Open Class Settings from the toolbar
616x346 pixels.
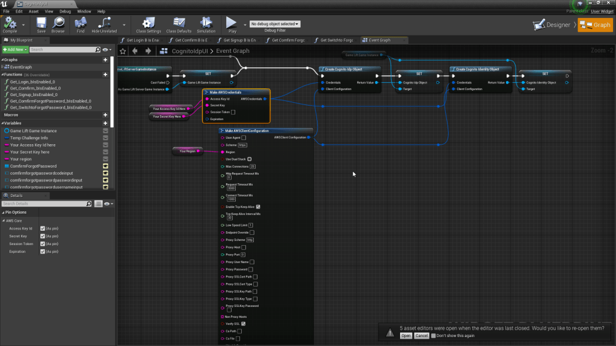(x=148, y=23)
